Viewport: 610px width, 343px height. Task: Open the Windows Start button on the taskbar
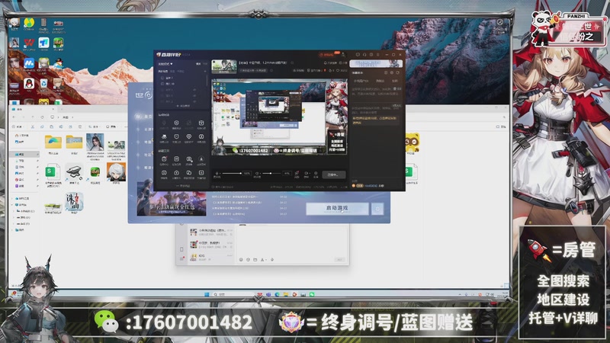tap(206, 293)
